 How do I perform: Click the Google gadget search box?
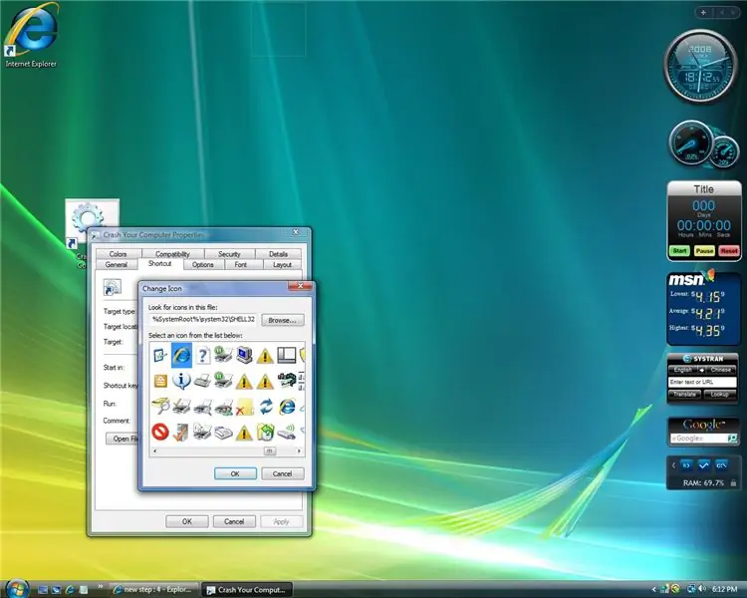coord(699,439)
